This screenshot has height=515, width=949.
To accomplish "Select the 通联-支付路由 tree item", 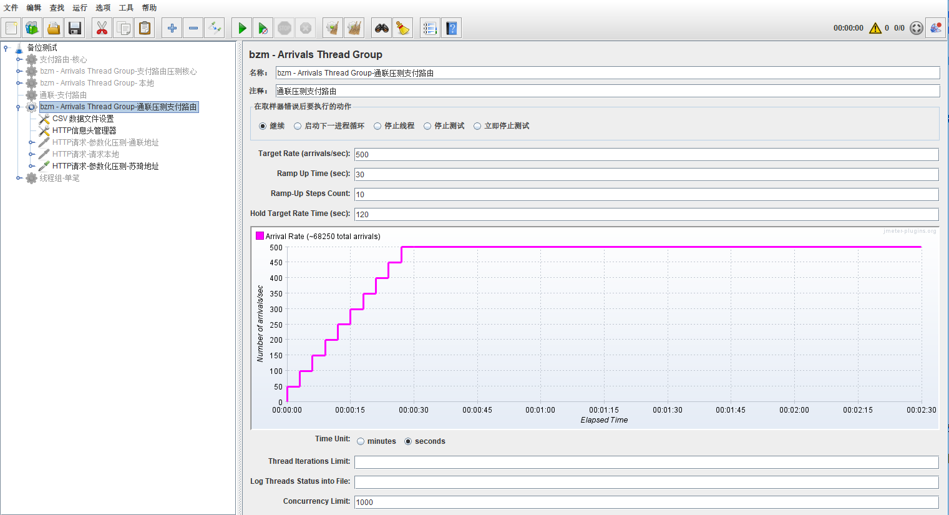I will pyautogui.click(x=63, y=95).
